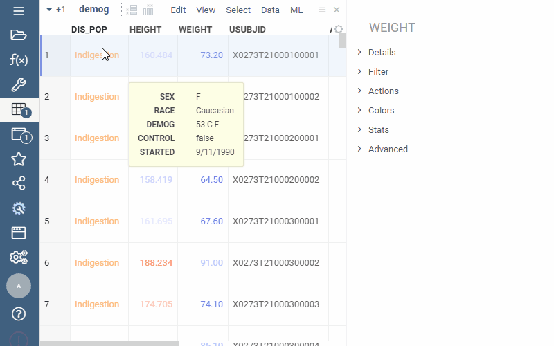Screen dimensions: 554x346
Task: Expand the Colors section
Action: [381, 111]
